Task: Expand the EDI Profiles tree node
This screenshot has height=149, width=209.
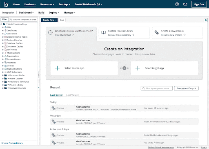Action: [x=2, y=50]
